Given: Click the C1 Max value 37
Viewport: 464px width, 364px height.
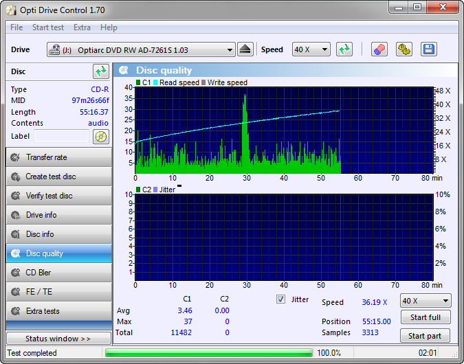Looking at the screenshot, I should 188,321.
